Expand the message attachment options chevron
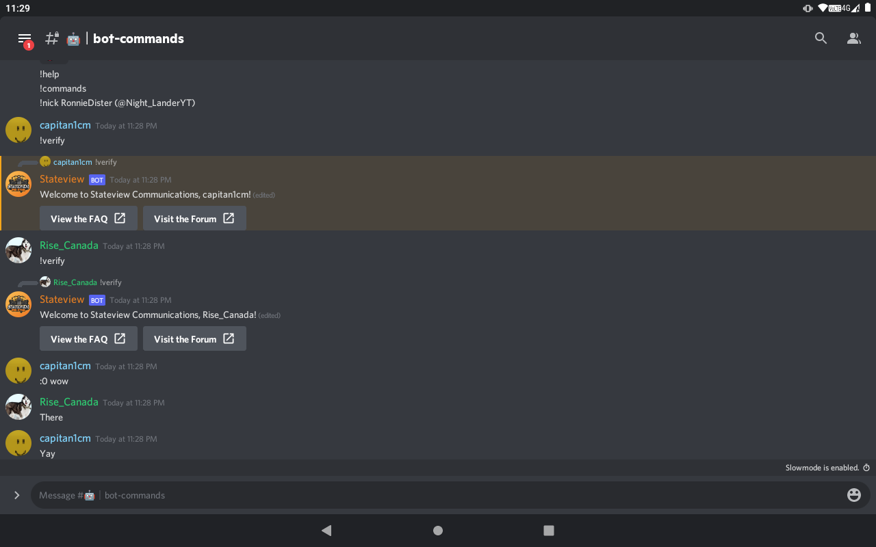 click(16, 495)
